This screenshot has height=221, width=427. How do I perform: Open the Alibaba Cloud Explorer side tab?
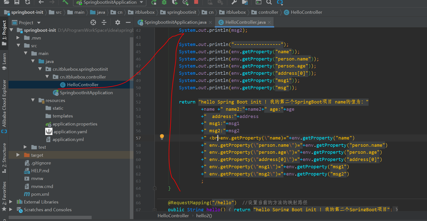click(x=4, y=106)
